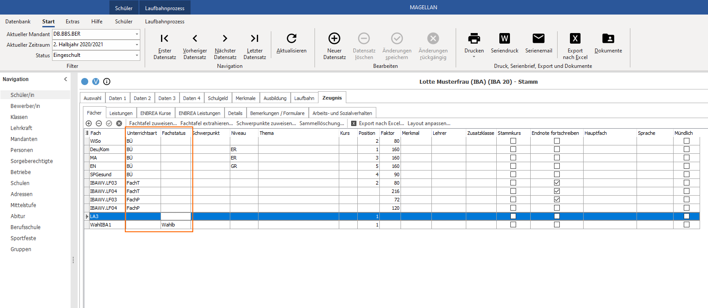Screen dimensions: 708x308
Task: Open the Extras menu
Action: (x=73, y=22)
